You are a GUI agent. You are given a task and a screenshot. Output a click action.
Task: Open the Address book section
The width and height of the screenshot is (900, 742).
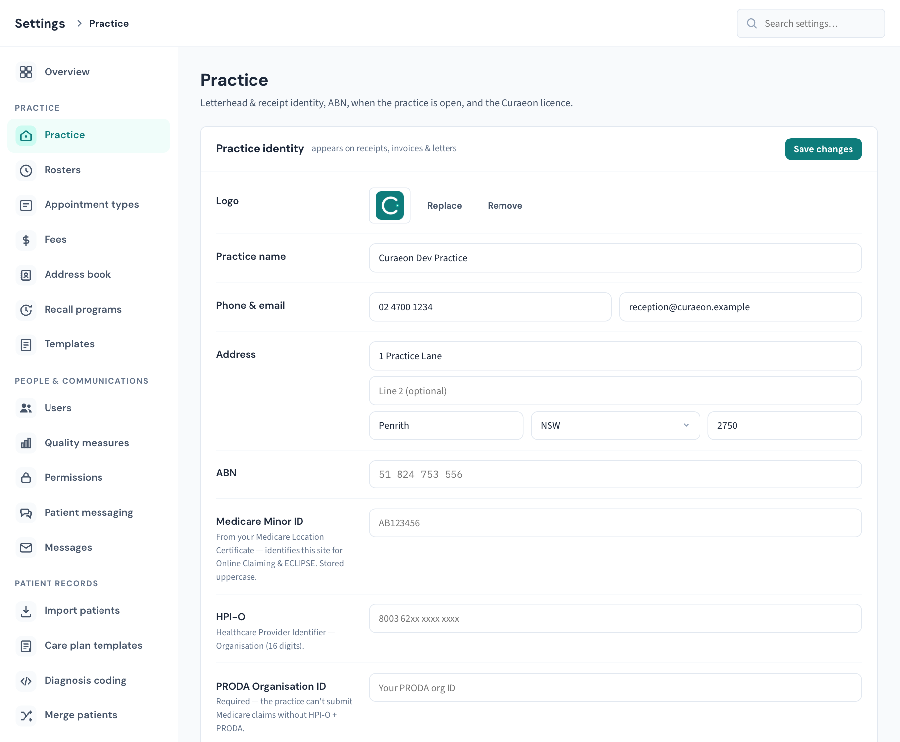pyautogui.click(x=89, y=275)
